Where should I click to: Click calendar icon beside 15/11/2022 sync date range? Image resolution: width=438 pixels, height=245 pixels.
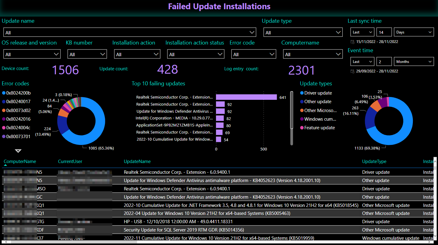[x=352, y=42]
